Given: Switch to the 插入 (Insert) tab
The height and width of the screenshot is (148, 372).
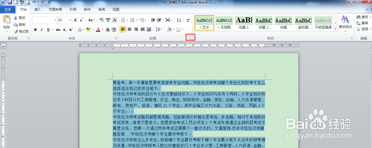Looking at the screenshot, I should [38, 9].
